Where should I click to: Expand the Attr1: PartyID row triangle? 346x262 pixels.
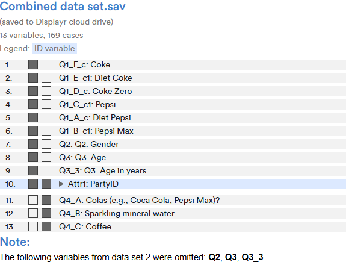pyautogui.click(x=61, y=184)
